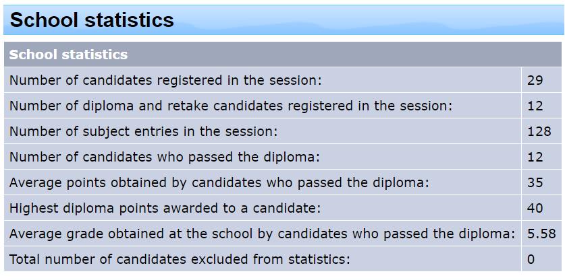Click the diploma and retake candidates row label
Viewport: 565px width, 280px height.
coord(231,106)
